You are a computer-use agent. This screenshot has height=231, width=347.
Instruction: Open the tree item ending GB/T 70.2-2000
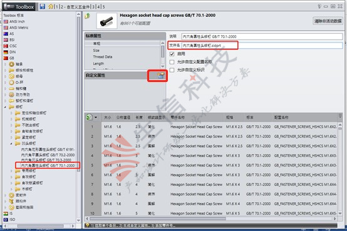click(x=48, y=155)
